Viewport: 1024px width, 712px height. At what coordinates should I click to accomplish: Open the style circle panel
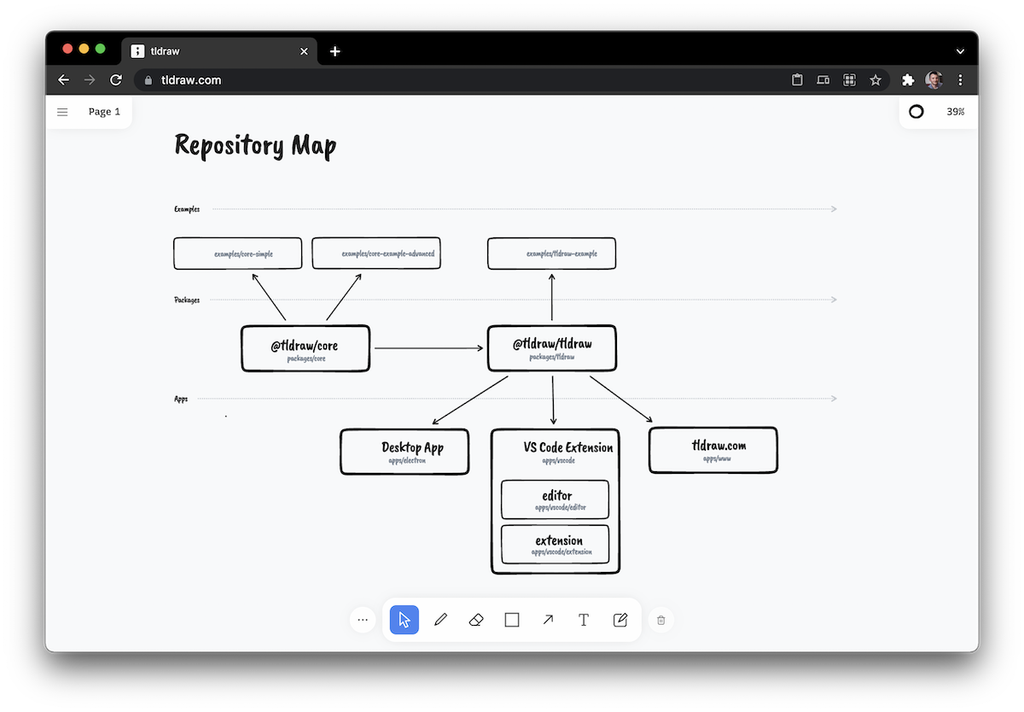pyautogui.click(x=916, y=112)
